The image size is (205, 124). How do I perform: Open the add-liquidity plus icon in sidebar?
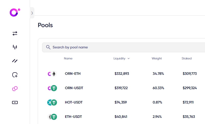click(x=15, y=75)
